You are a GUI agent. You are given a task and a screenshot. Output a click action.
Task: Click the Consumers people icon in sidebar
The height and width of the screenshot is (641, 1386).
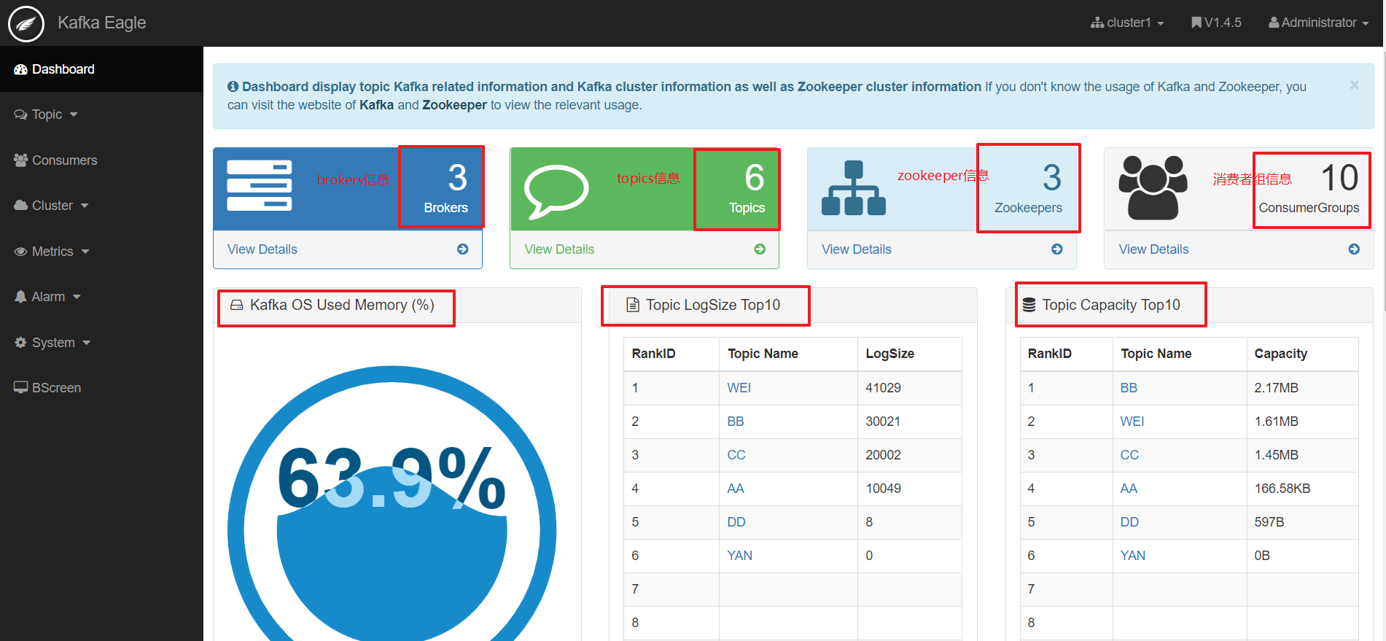20,160
